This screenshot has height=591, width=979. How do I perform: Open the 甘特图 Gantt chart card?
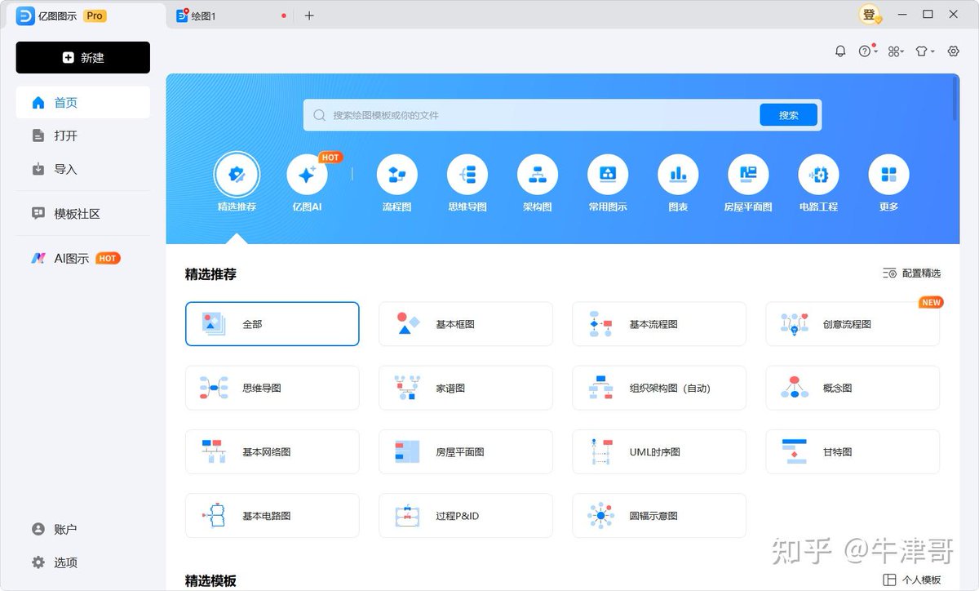pos(853,451)
